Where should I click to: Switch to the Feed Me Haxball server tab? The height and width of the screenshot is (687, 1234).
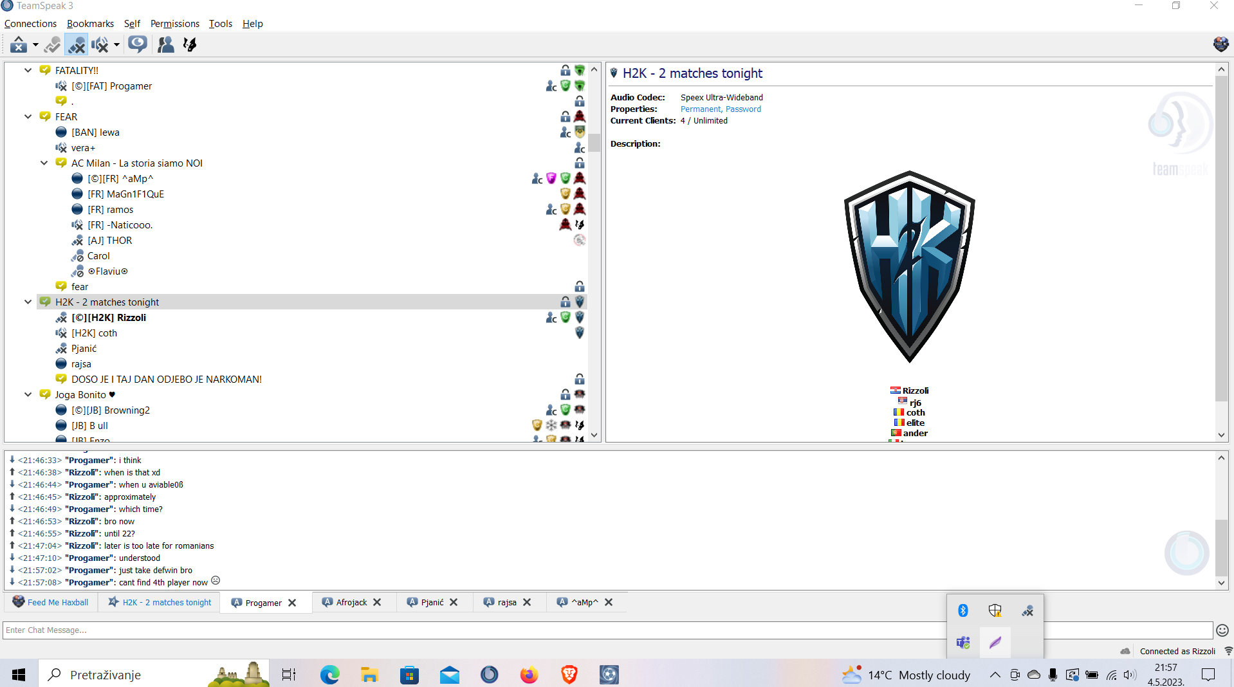[51, 603]
